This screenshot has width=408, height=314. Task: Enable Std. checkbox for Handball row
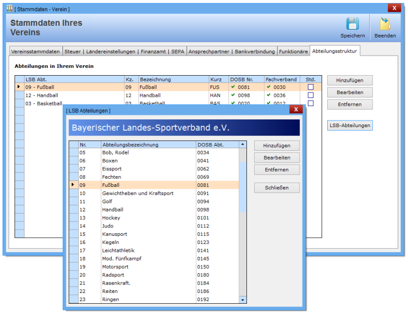tap(310, 95)
